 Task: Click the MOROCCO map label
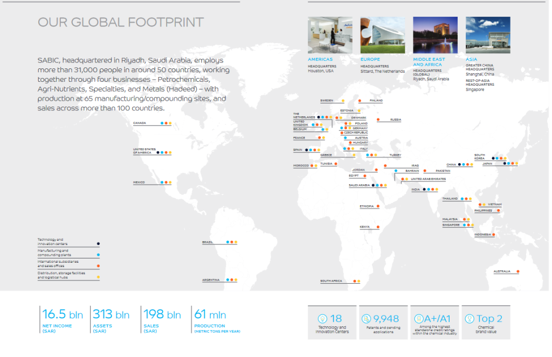[x=301, y=166]
